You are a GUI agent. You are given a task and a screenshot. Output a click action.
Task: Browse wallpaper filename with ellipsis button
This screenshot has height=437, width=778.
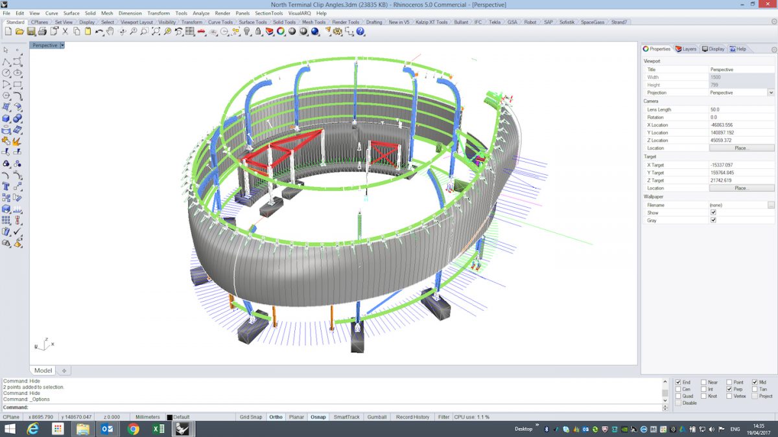pyautogui.click(x=771, y=205)
